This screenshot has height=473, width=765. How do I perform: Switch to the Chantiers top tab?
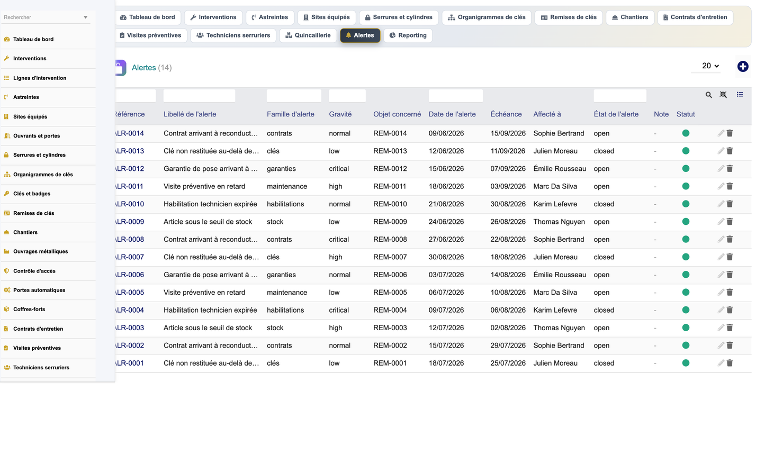click(x=630, y=17)
